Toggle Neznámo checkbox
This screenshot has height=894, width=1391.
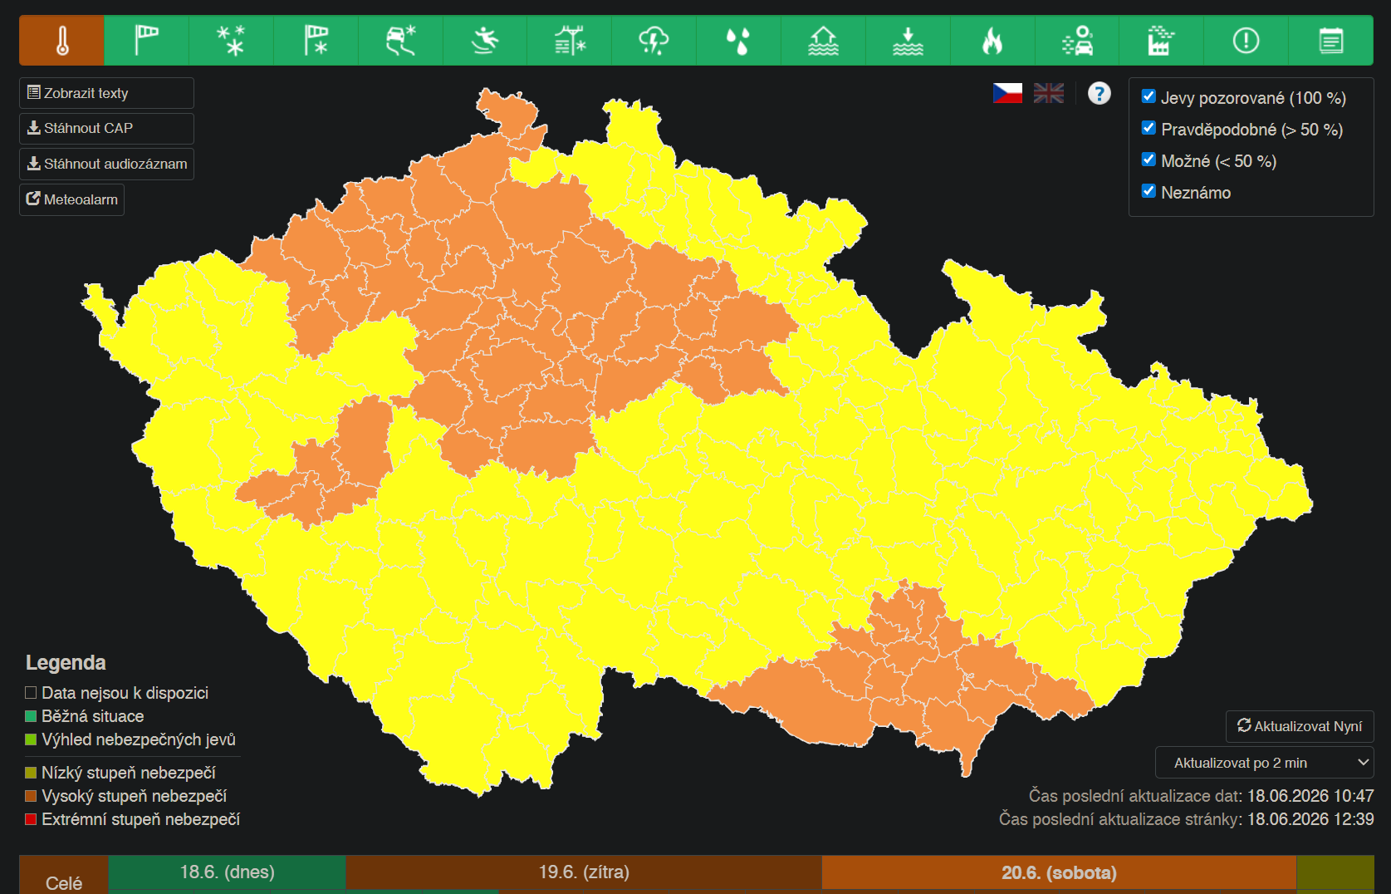point(1149,191)
